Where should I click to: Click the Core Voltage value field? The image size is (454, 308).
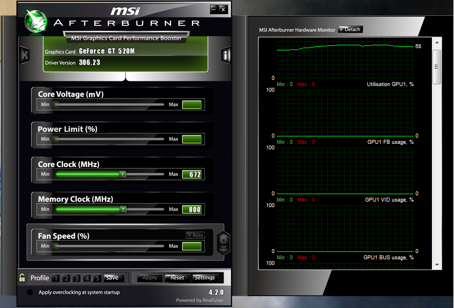coord(192,105)
